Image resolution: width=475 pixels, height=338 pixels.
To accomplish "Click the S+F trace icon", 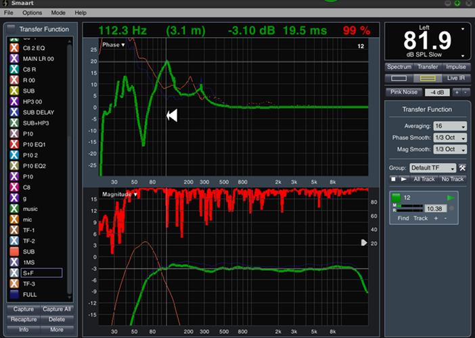I will pyautogui.click(x=14, y=273).
